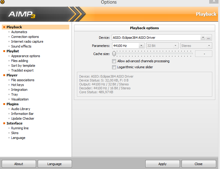
Task: Open the 44100 Hz sample rate dropdown
Action: coord(141,46)
